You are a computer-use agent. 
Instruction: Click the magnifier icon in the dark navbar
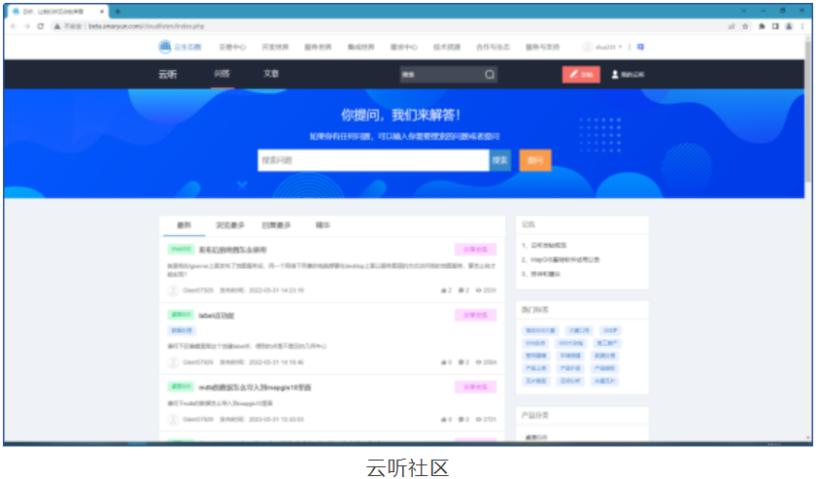[490, 74]
